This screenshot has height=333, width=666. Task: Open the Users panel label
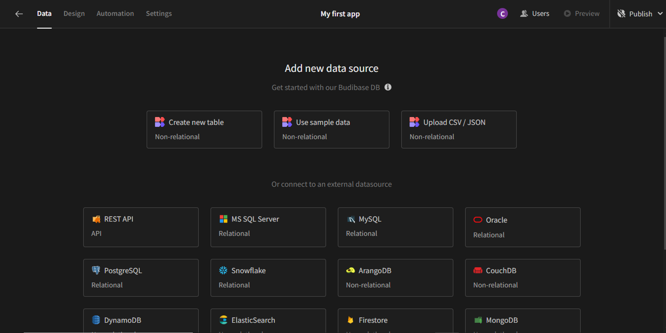coord(540,14)
